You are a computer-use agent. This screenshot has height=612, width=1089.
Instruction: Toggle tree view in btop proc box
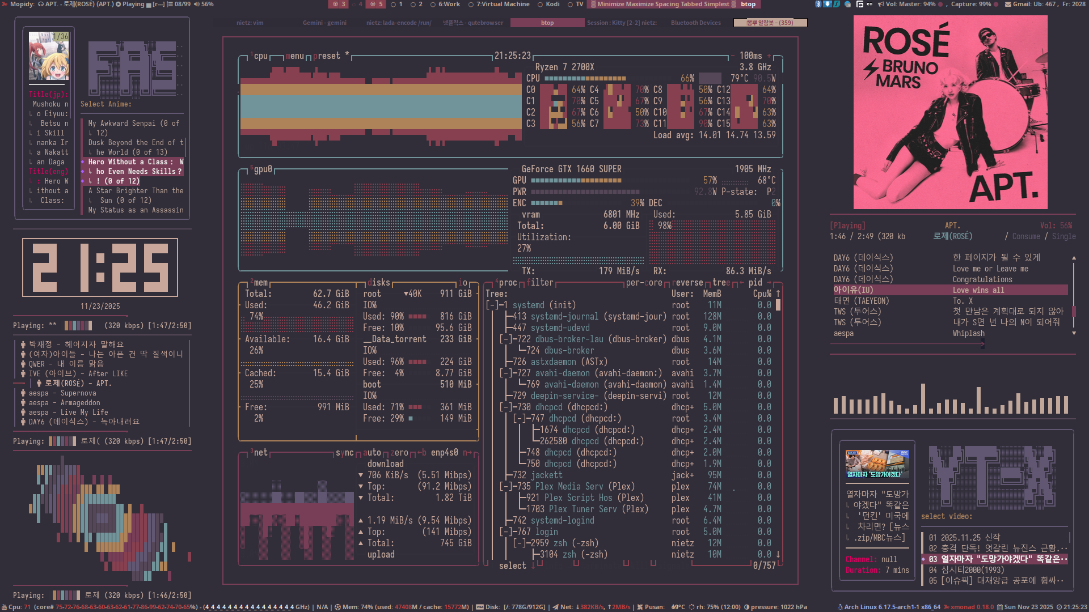point(721,282)
